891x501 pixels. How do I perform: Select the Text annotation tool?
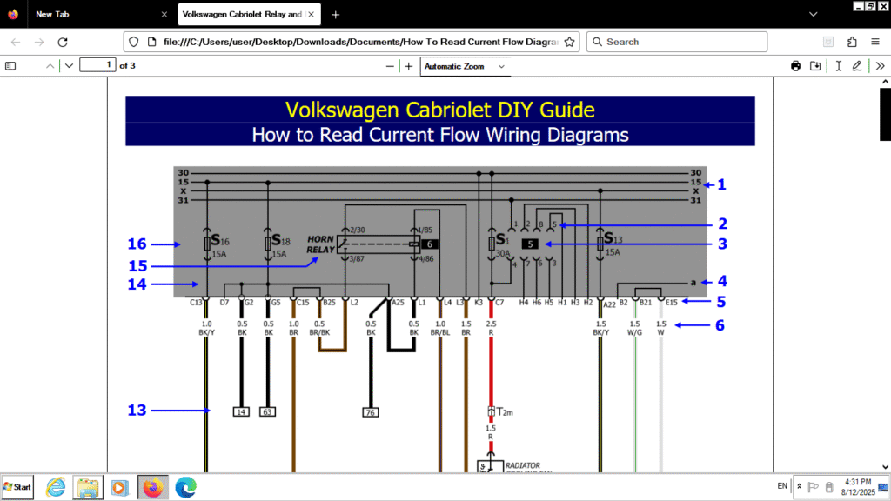[x=838, y=66]
